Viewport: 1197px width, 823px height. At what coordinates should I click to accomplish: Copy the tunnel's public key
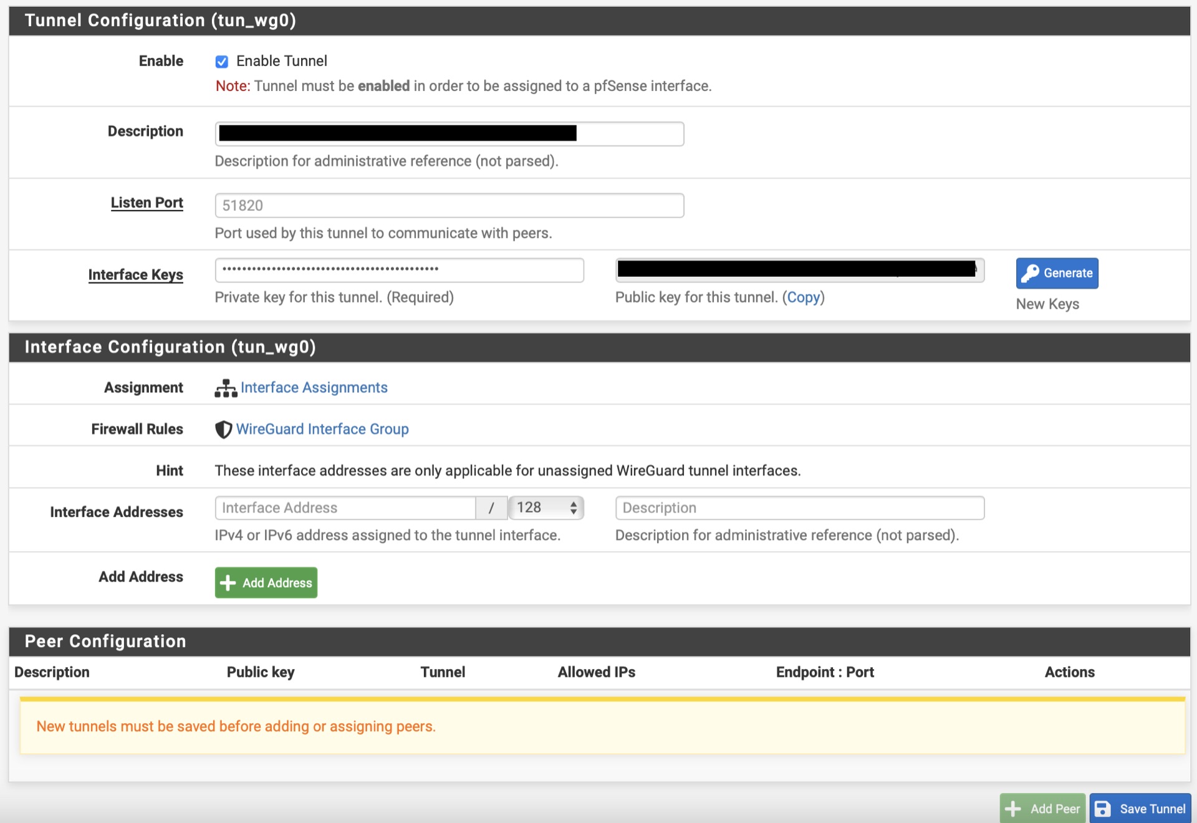click(x=804, y=297)
